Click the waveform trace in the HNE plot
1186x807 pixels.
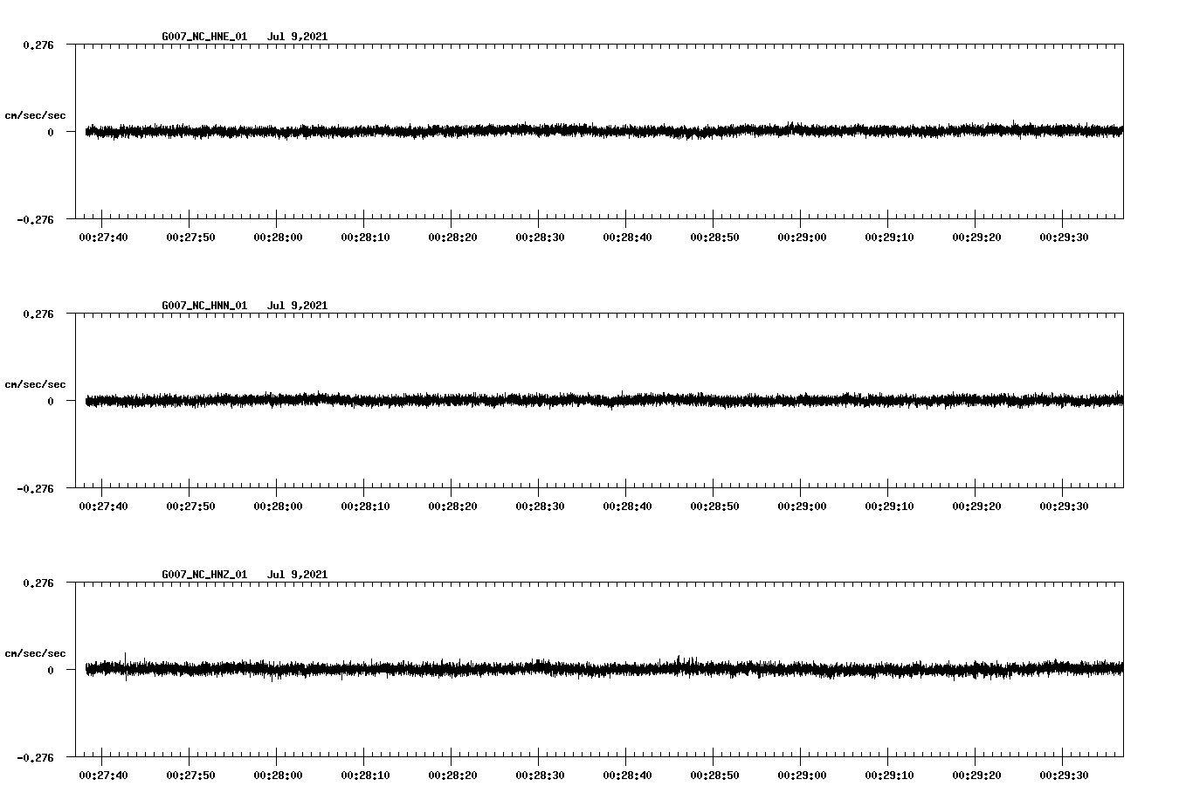524,132
